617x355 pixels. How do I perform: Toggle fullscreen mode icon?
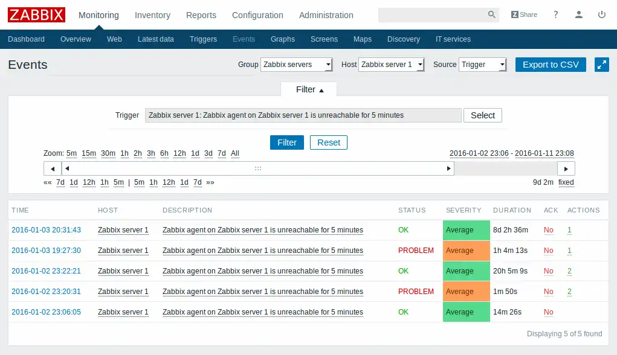pos(602,65)
